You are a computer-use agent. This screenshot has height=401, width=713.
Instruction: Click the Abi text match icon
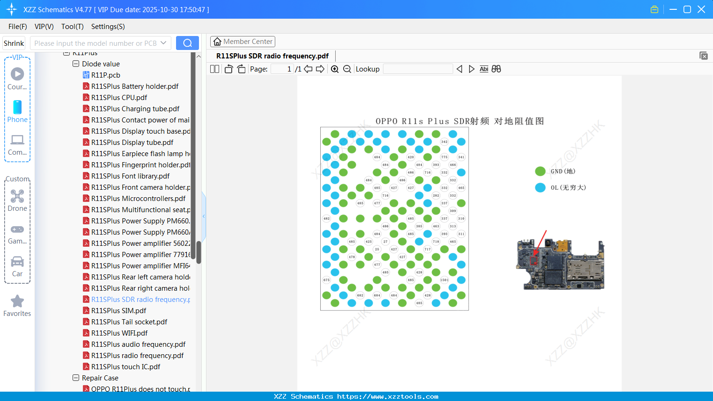pos(484,69)
